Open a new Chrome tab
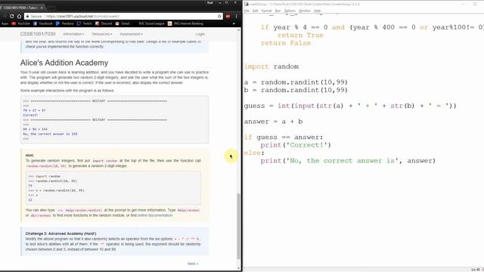Image resolution: width=484 pixels, height=272 pixels. pos(51,8)
